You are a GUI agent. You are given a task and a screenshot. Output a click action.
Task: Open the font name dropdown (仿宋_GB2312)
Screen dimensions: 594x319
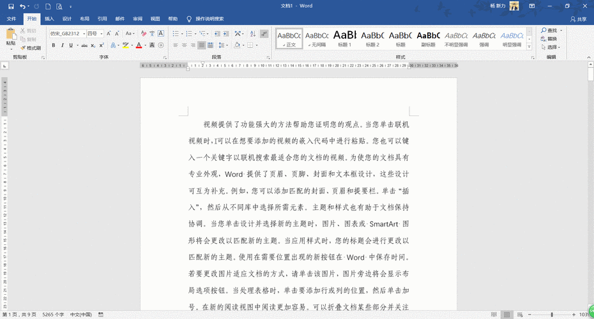84,34
